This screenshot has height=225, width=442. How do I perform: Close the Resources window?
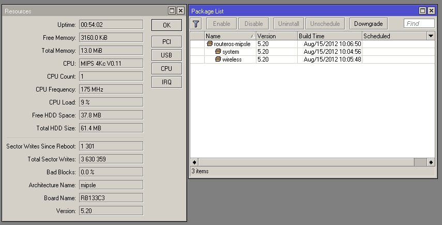(180, 11)
